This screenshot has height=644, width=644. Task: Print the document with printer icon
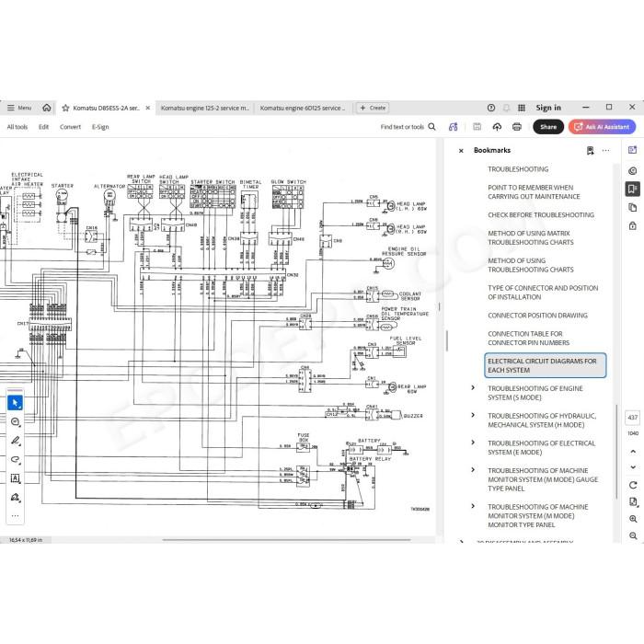(517, 127)
